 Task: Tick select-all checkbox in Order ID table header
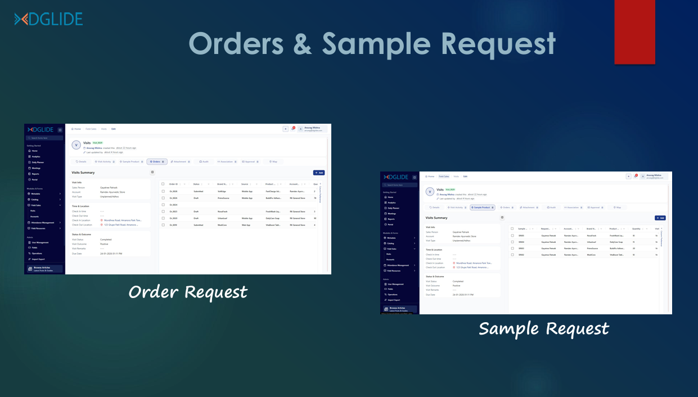(x=163, y=184)
